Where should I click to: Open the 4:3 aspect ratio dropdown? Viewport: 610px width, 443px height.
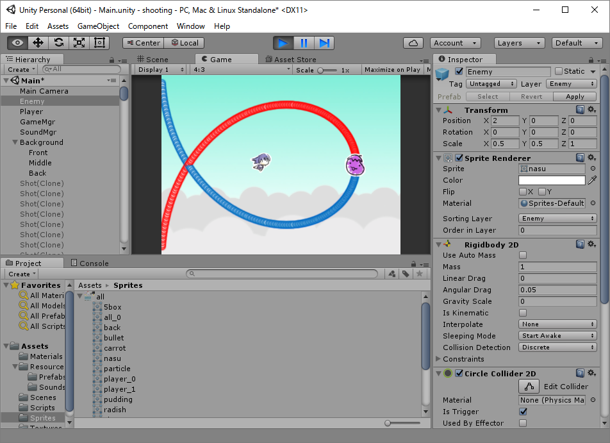pyautogui.click(x=241, y=70)
